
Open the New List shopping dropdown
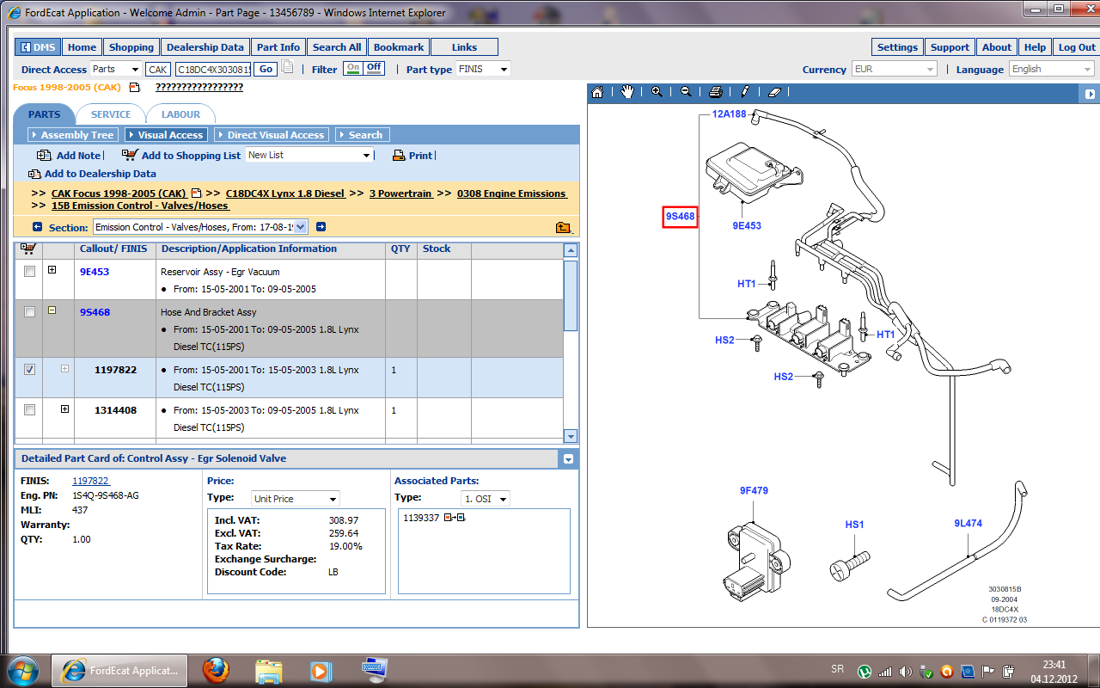pos(309,155)
